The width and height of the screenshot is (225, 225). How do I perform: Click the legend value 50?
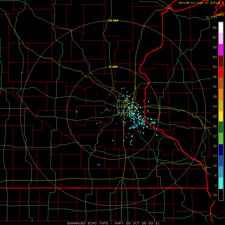(x=215, y=67)
